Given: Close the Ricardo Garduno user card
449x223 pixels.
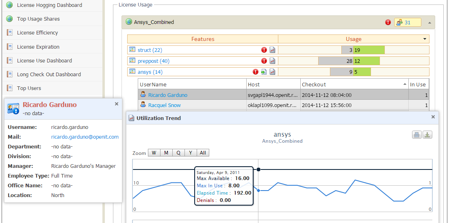Looking at the screenshot, I should coord(117,104).
